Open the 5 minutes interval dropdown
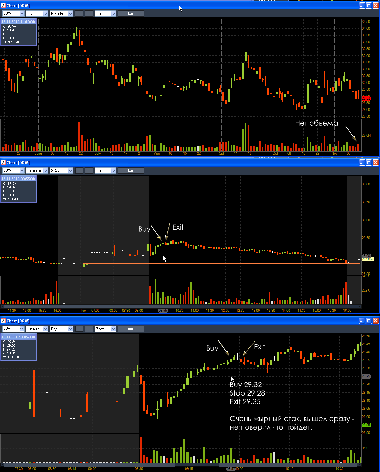 coord(37,171)
